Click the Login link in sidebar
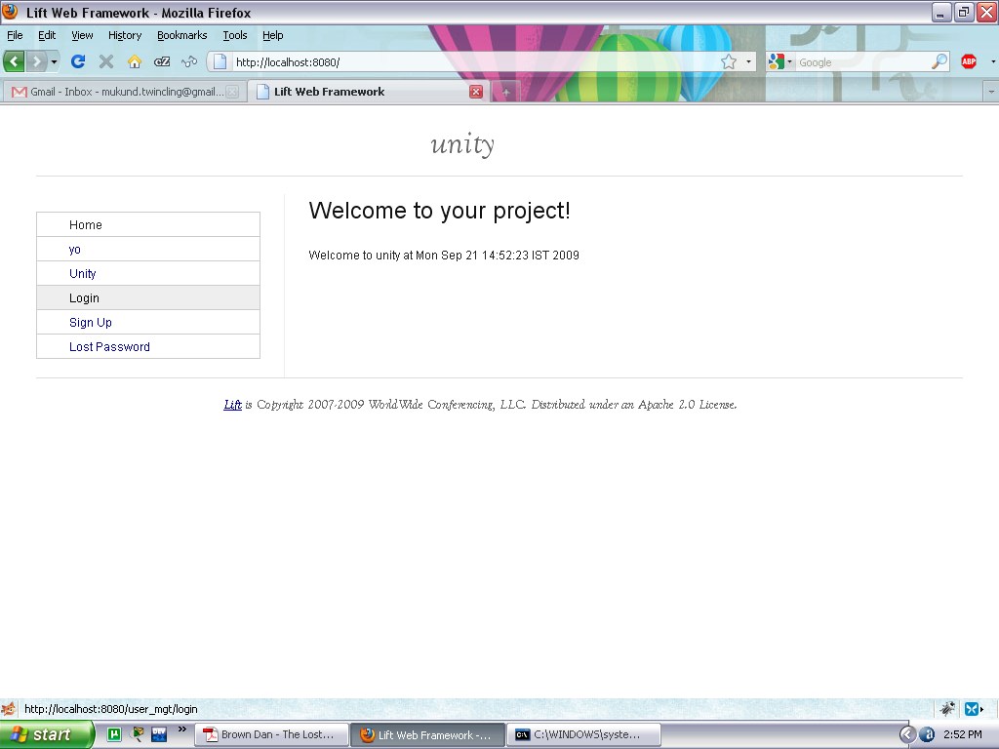Screen dimensions: 999x749 pyautogui.click(x=84, y=298)
